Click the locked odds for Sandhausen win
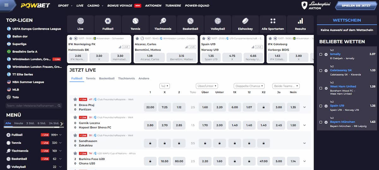 click(150, 143)
